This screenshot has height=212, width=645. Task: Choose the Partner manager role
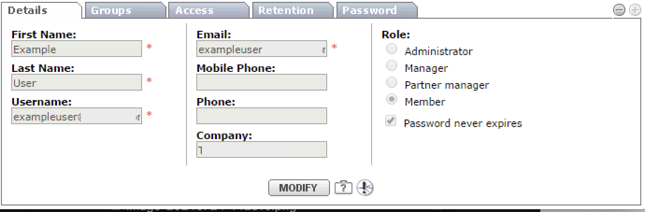point(393,83)
